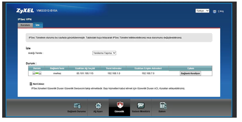242x122 pixels.
Task: Click the Çıkış logout icon
Action: (215, 11)
